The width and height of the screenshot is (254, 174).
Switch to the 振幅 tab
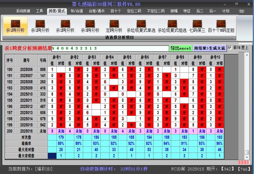pyautogui.click(x=174, y=11)
